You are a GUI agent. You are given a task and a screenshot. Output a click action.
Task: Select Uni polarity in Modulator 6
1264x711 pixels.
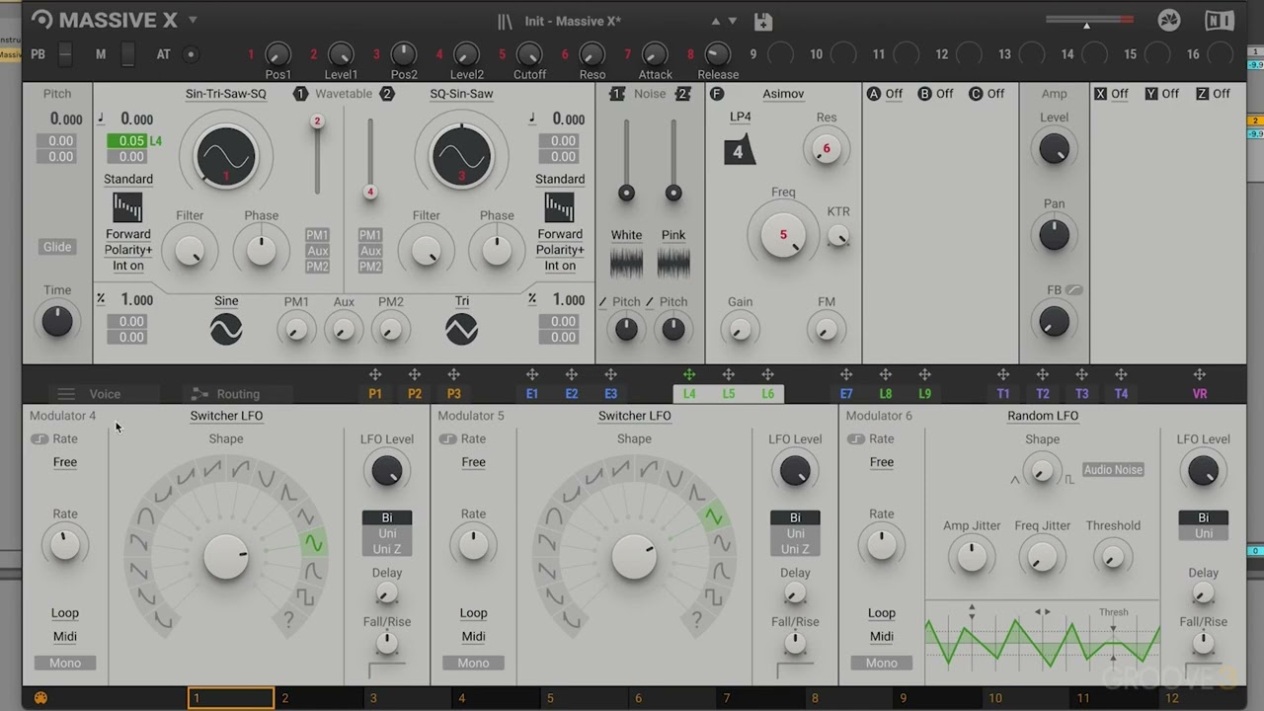click(1204, 533)
